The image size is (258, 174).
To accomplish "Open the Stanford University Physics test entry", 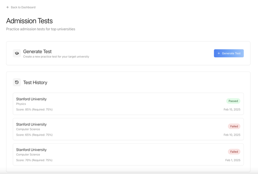I will tap(121, 104).
